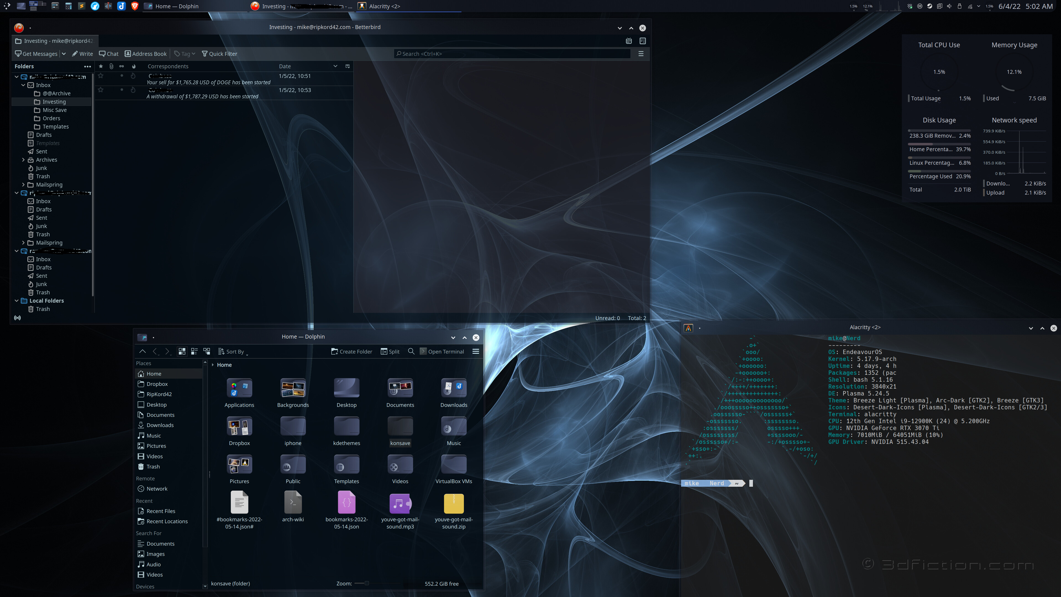This screenshot has width=1061, height=597.
Task: Go back in Dolphin
Action: point(155,352)
